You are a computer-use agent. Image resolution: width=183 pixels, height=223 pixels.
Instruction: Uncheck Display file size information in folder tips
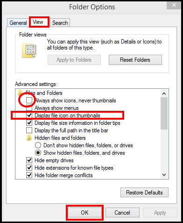(x=29, y=123)
